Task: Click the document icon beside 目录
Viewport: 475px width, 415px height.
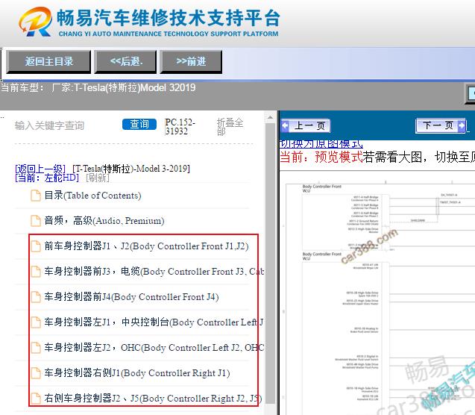Action: pyautogui.click(x=36, y=196)
